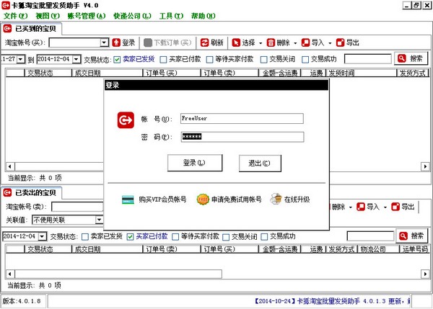Expand the 选择 dropdown in the top toolbar
The width and height of the screenshot is (433, 309).
[x=261, y=43]
